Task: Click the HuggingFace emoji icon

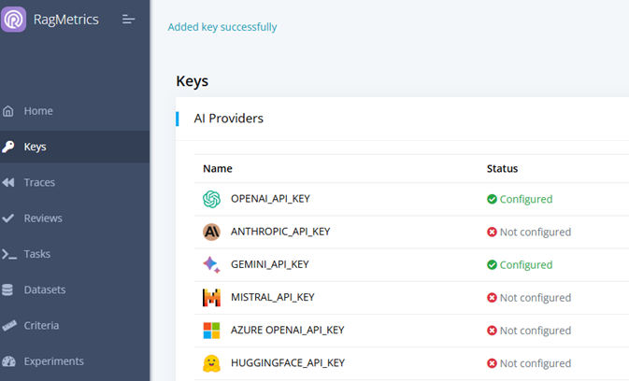Action: pyautogui.click(x=211, y=363)
